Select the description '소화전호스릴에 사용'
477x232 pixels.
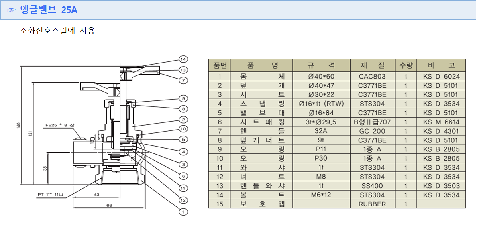(x=57, y=31)
